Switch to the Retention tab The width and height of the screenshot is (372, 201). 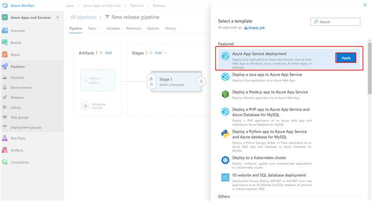133,28
